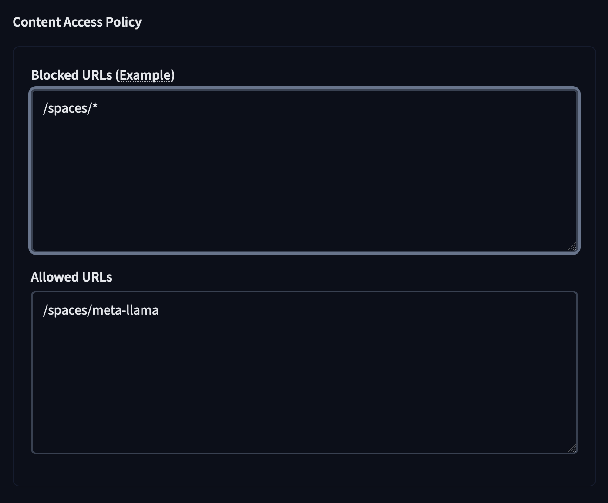Screen dimensions: 608x503
Task: Click the Blocked URLs label
Action: [72, 75]
